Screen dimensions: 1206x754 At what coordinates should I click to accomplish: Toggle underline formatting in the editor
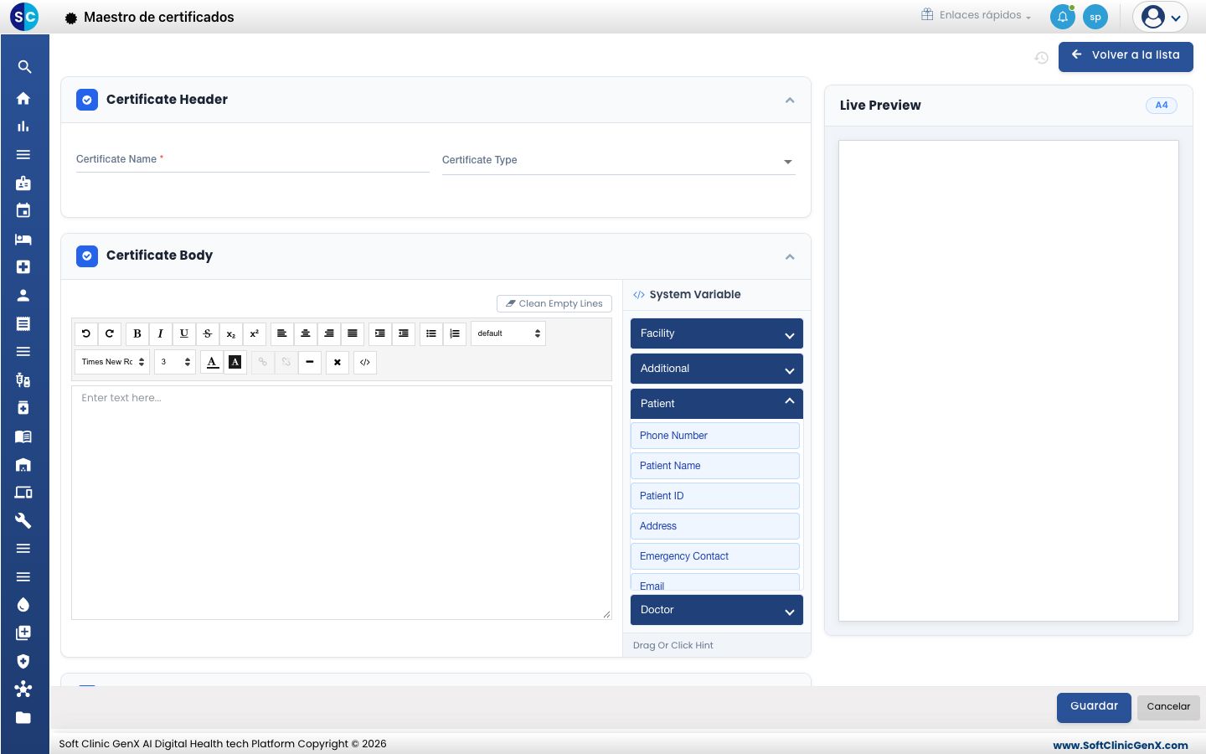[x=184, y=333]
